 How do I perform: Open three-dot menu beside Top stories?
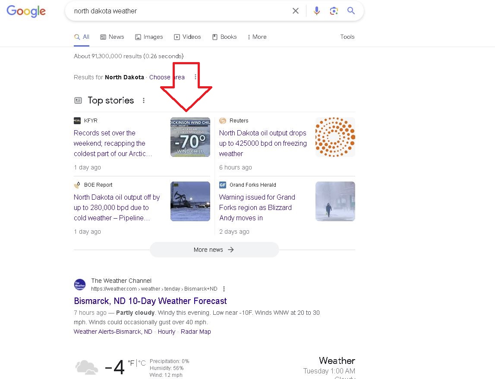[144, 100]
